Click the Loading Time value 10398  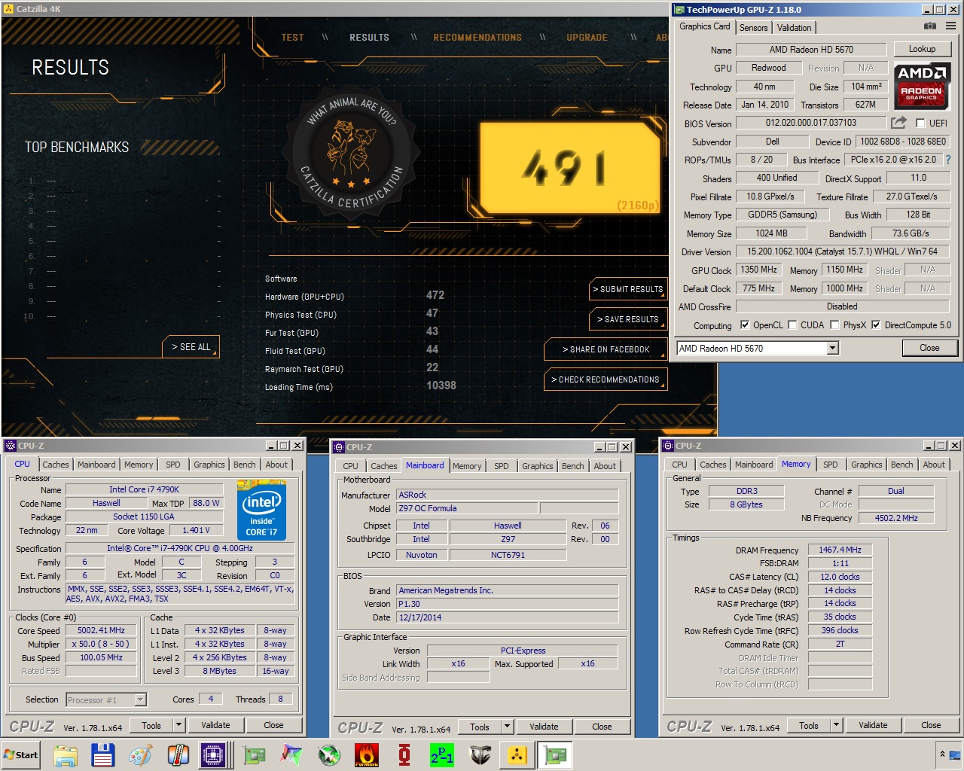[441, 385]
